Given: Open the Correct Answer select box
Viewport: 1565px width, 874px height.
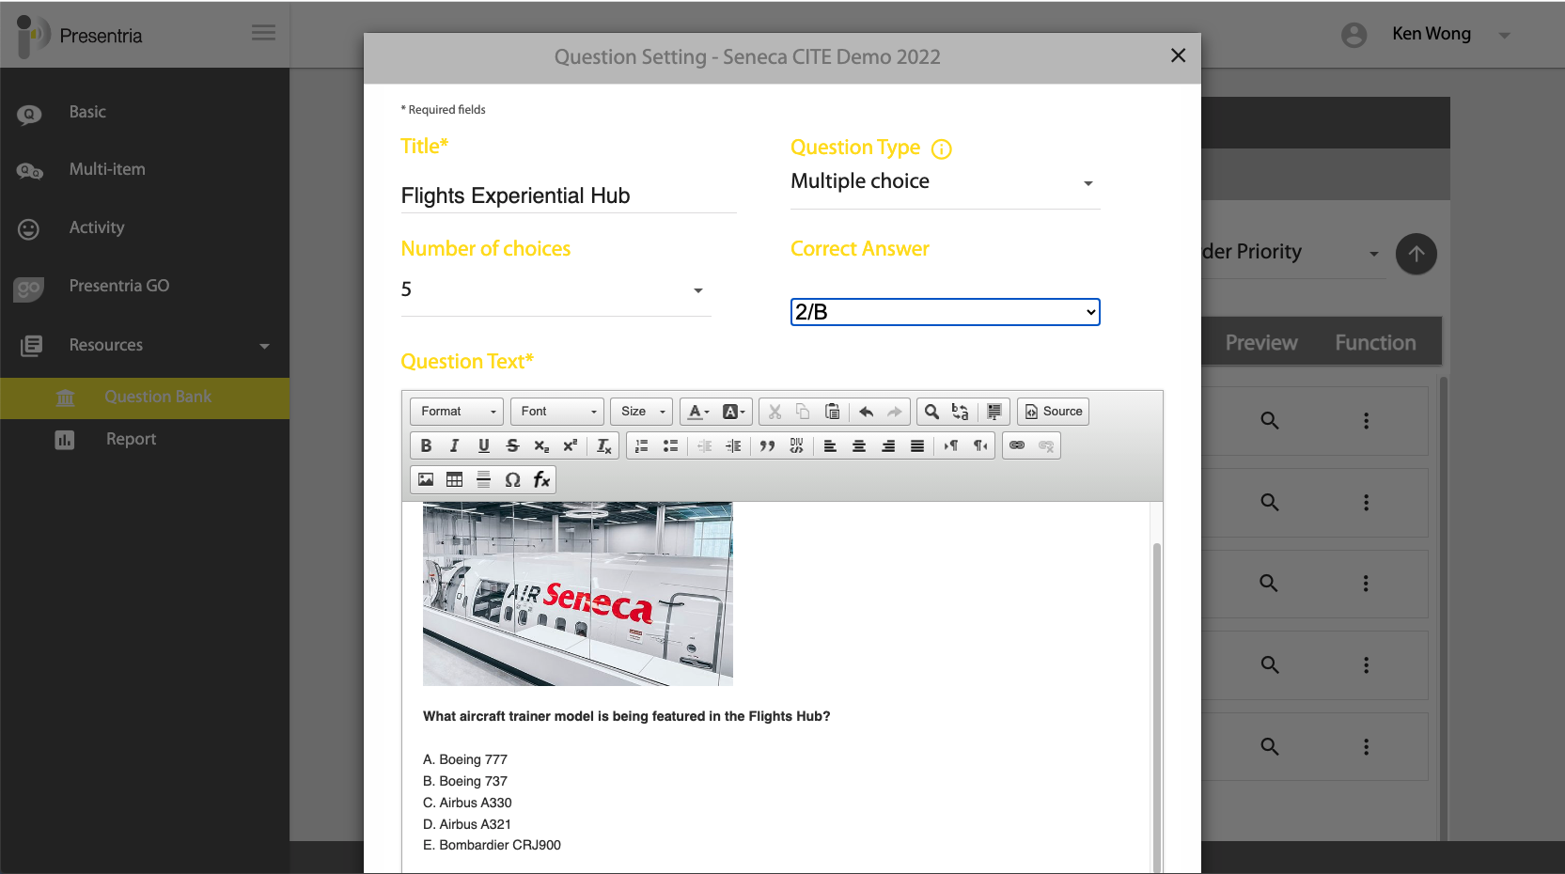Looking at the screenshot, I should [x=945, y=312].
